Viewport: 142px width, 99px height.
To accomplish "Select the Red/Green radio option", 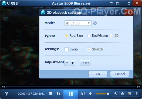I will (x=89, y=36).
